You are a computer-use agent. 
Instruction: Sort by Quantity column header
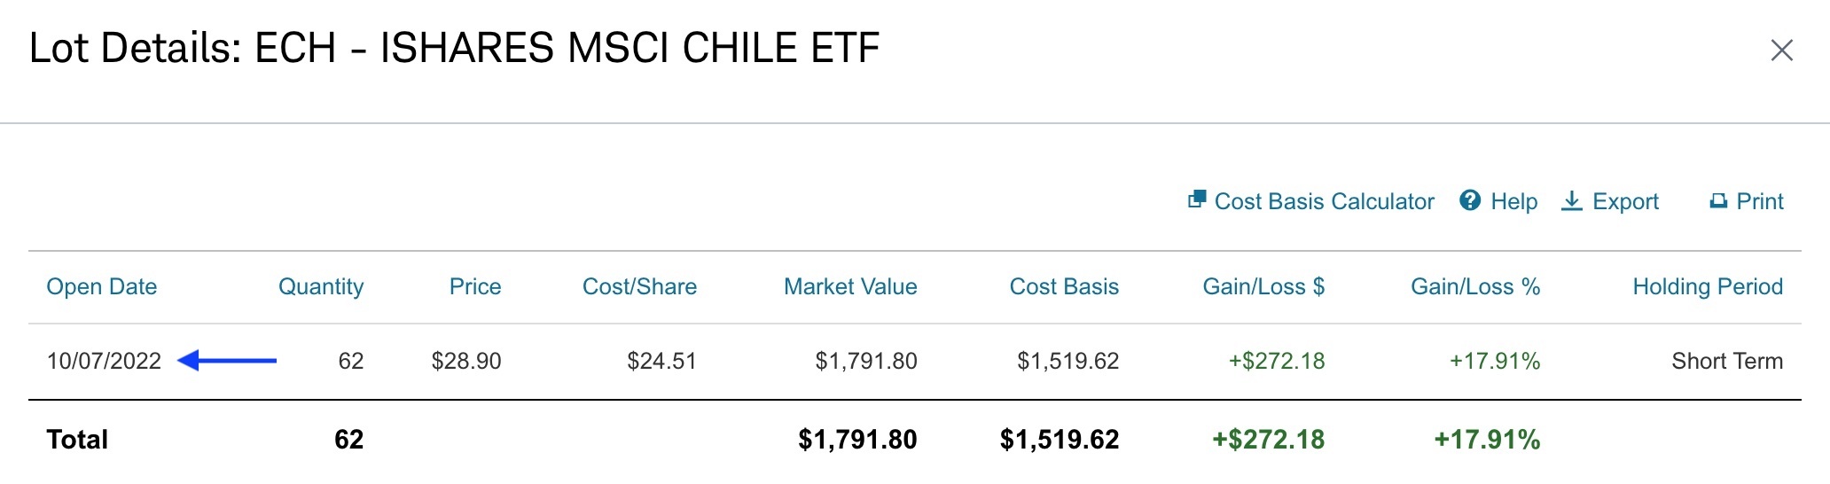tap(321, 286)
